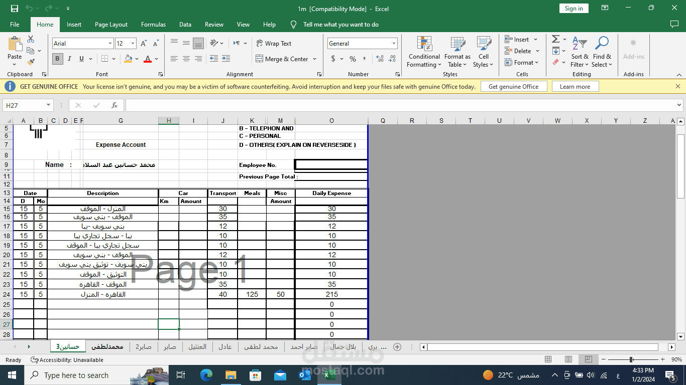
Task: Select the Page Break Preview view icon
Action: (588, 359)
